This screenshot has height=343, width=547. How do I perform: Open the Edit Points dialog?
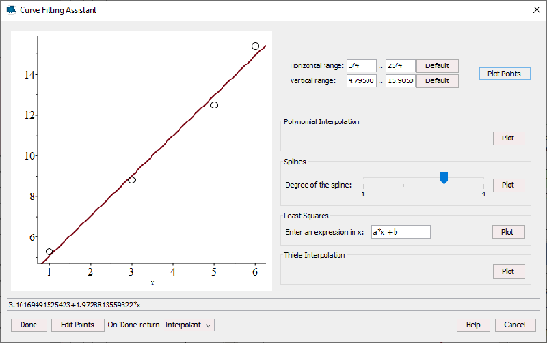(78, 325)
